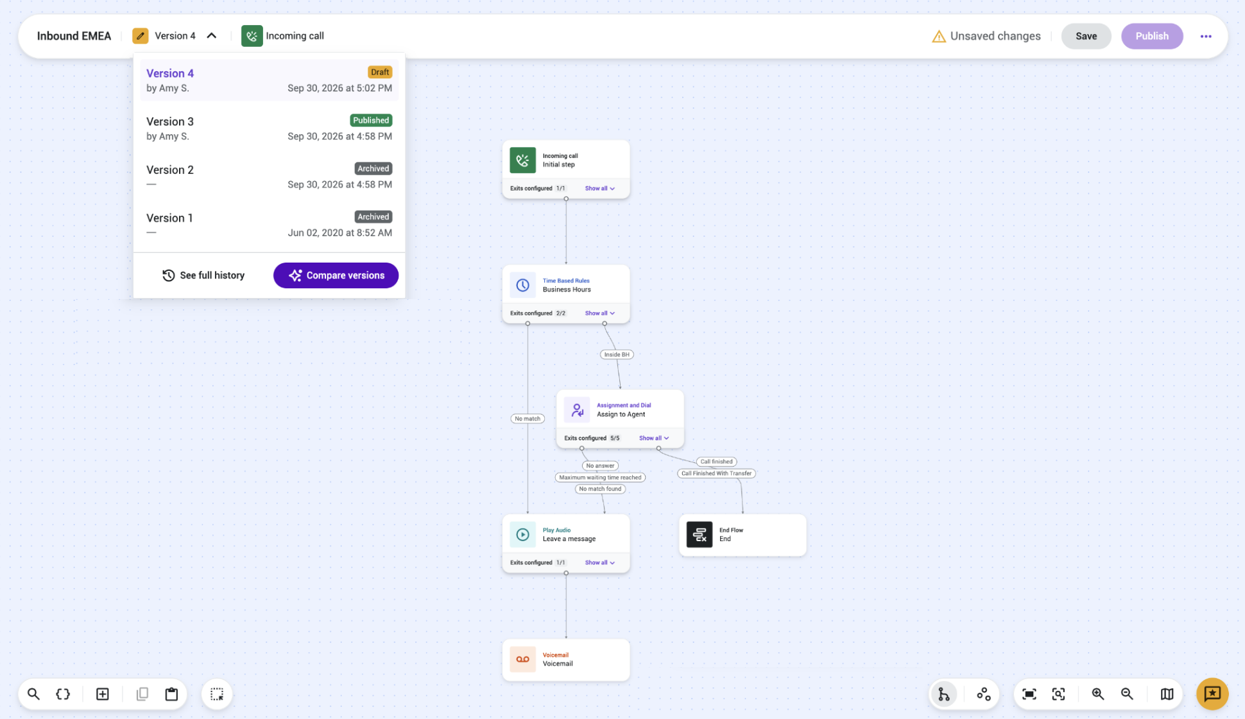Zoom in with the plus magnifier
Image resolution: width=1245 pixels, height=719 pixels.
1098,694
